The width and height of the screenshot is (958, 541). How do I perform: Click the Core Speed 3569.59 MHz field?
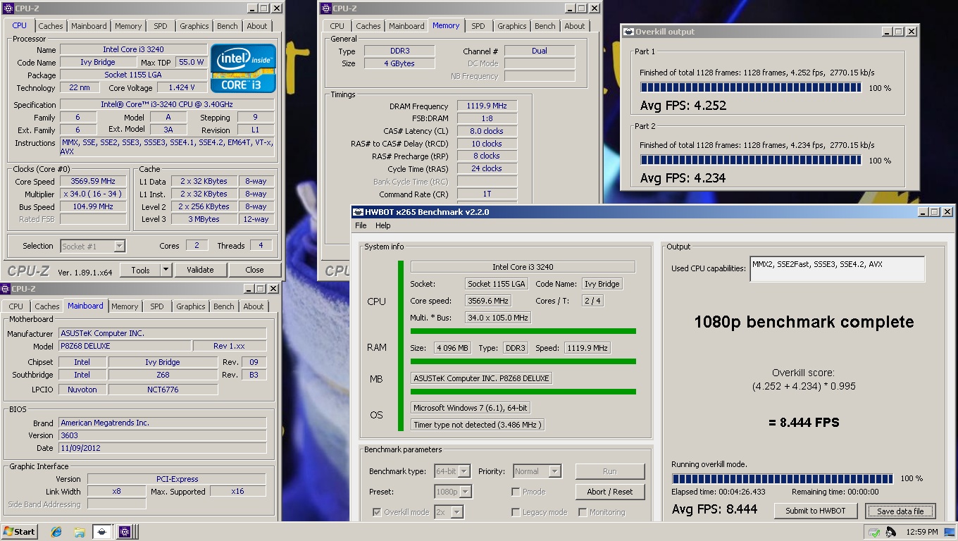tap(94, 181)
